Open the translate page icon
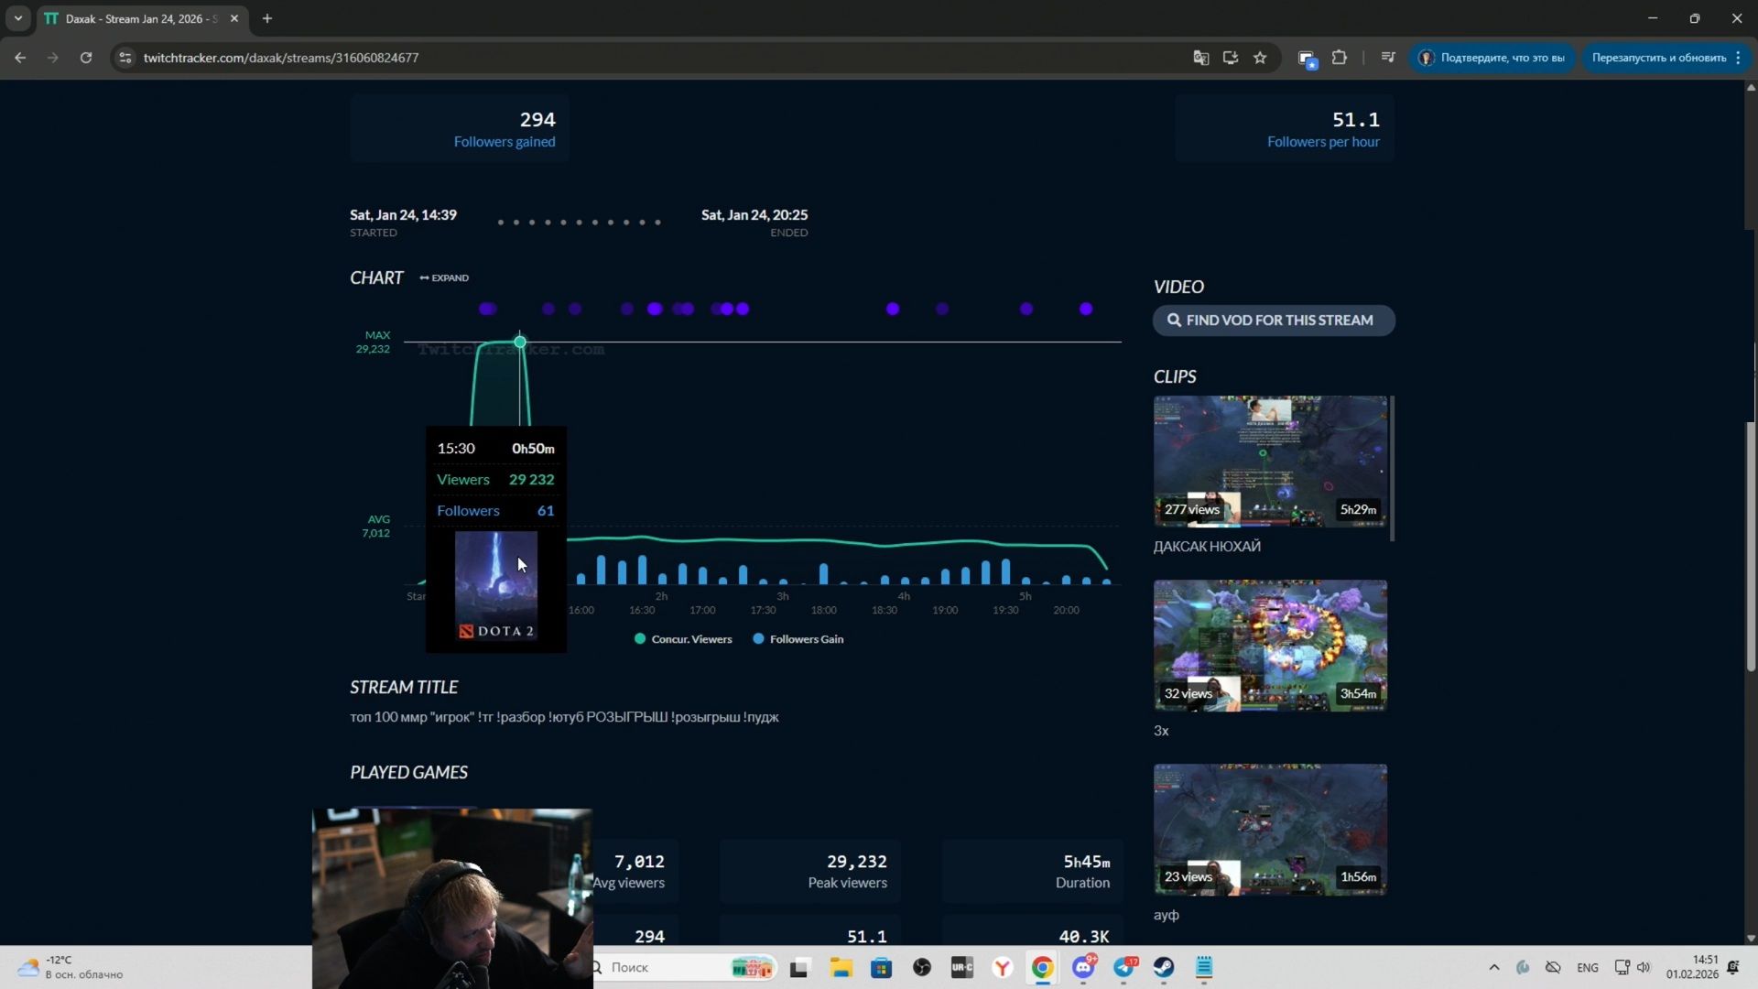Image resolution: width=1758 pixels, height=989 pixels. coord(1200,58)
